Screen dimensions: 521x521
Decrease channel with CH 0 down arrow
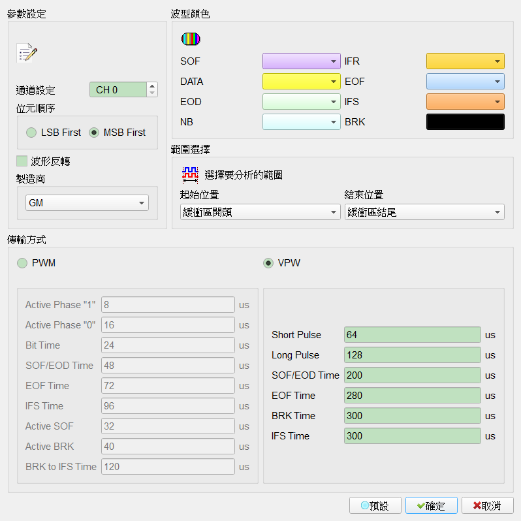(152, 93)
